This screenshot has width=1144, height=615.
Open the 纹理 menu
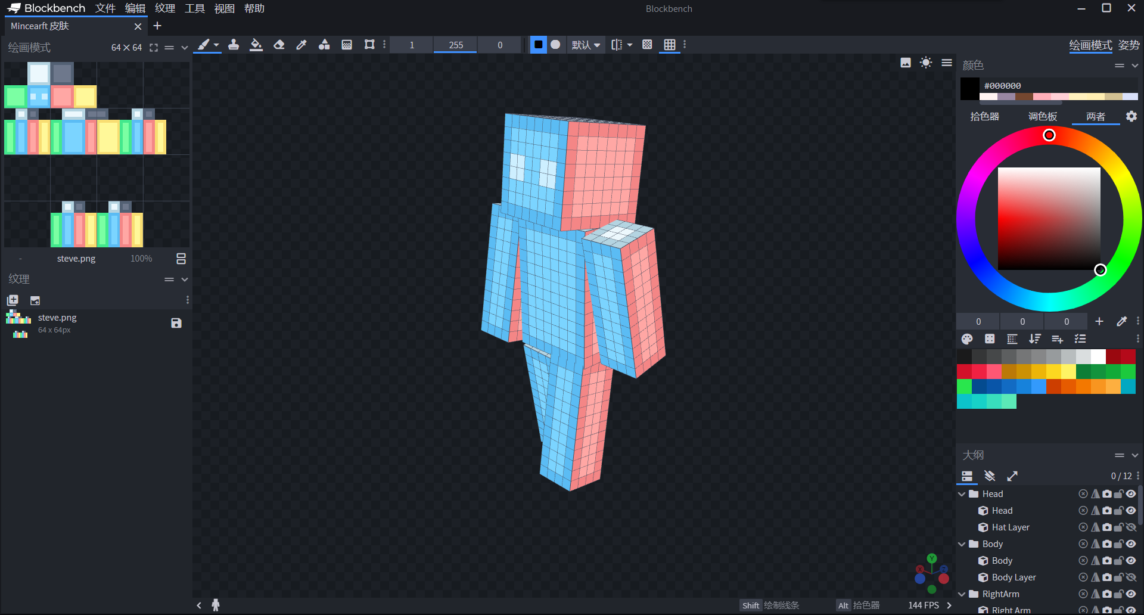165,8
